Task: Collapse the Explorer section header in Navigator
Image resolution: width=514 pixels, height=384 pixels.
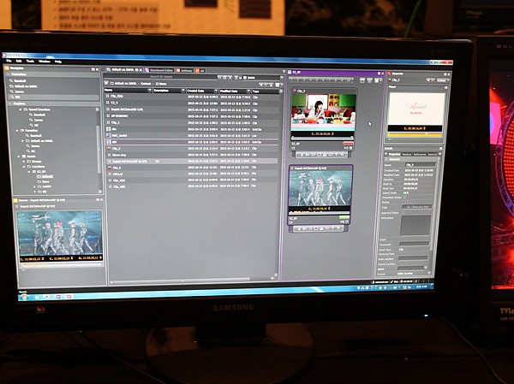Action: pos(9,103)
